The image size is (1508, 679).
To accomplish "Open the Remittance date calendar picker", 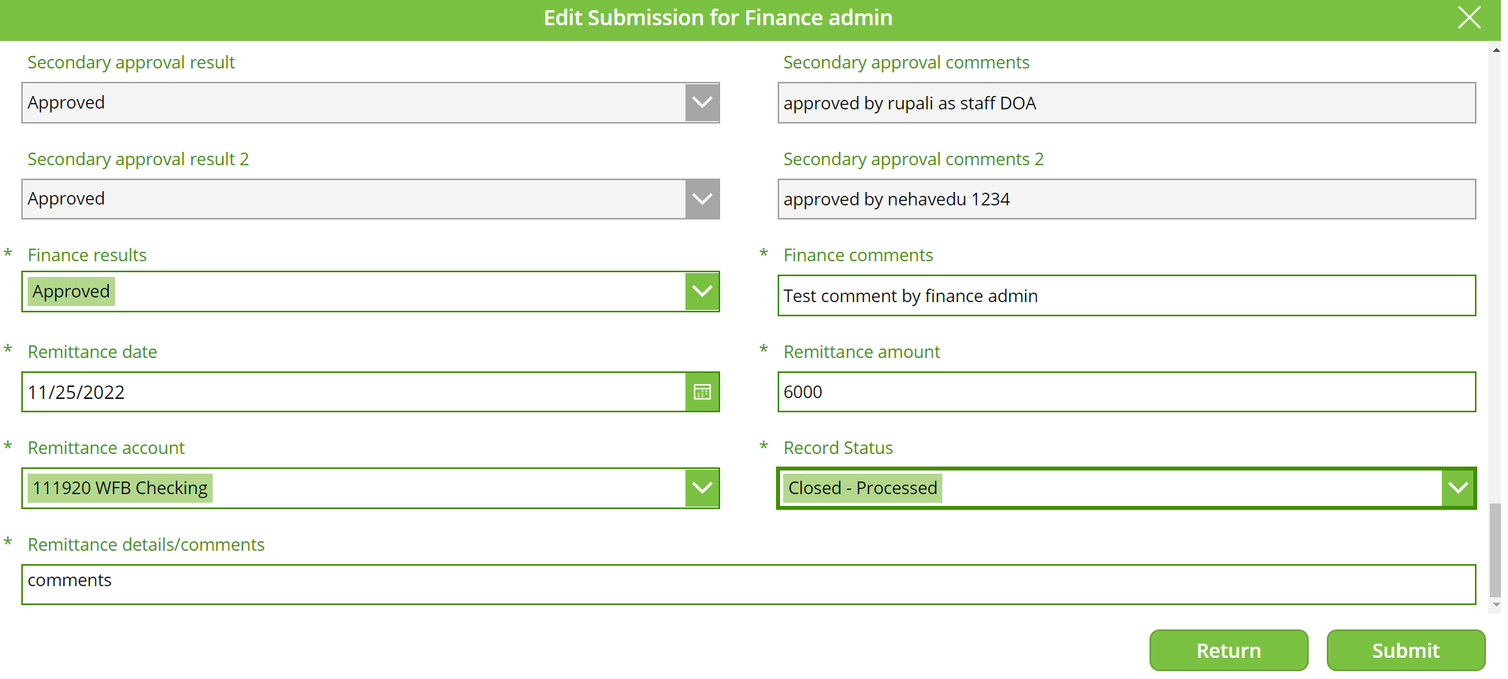I will tap(702, 392).
